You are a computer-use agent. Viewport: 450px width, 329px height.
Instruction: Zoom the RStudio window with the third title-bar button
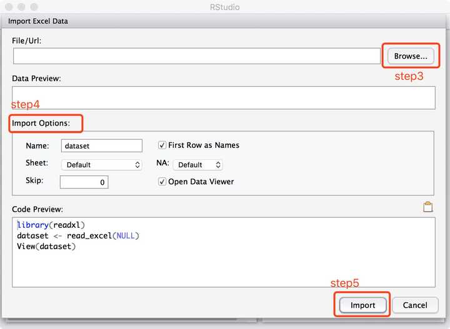34,7
